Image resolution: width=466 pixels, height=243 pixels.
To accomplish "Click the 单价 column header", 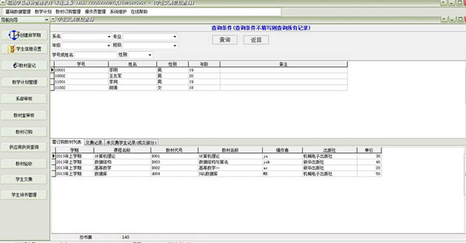I will [369, 150].
